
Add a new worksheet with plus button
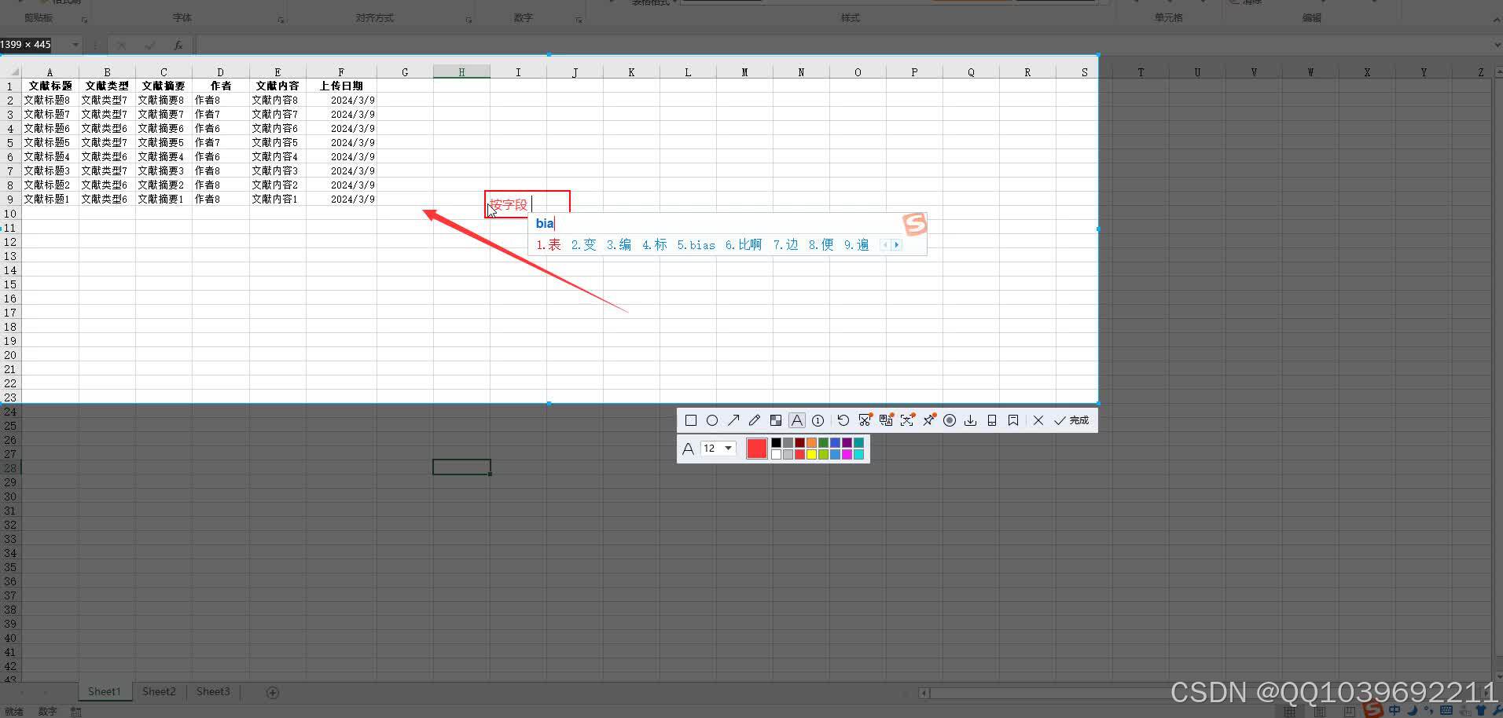pyautogui.click(x=272, y=692)
